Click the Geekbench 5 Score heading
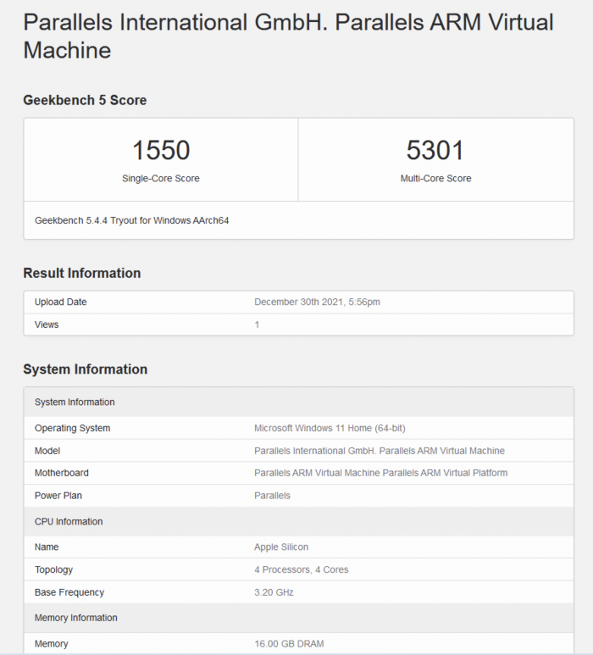Viewport: 593px width, 655px height. 85,100
